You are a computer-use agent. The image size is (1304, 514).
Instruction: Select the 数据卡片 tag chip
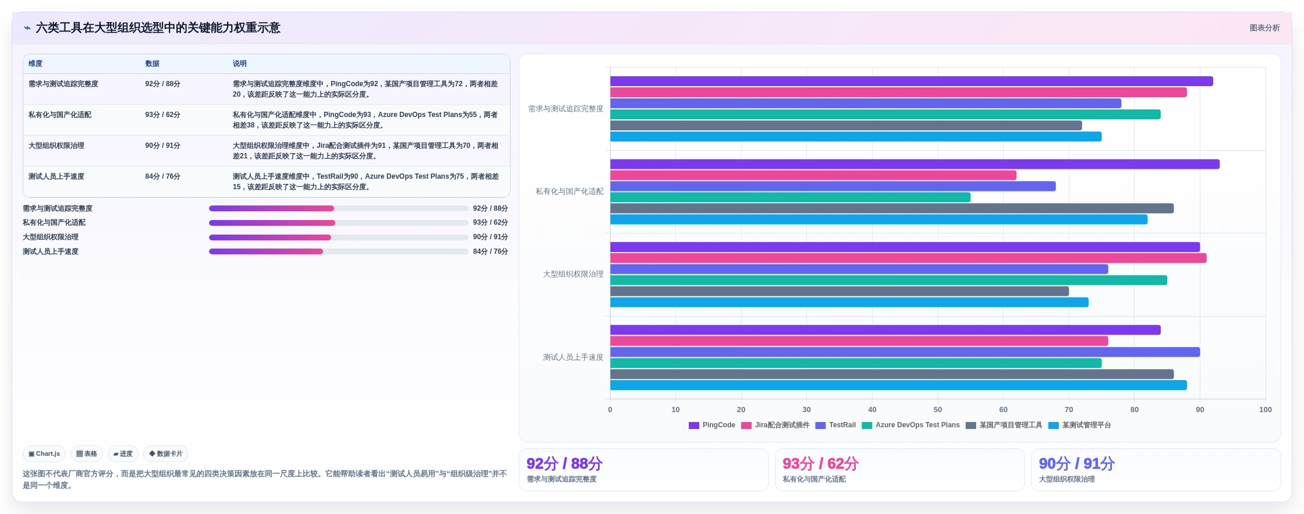tap(166, 454)
